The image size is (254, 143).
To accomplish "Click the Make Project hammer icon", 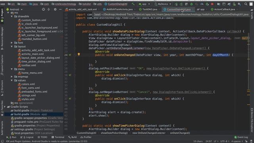I will click(133, 4).
